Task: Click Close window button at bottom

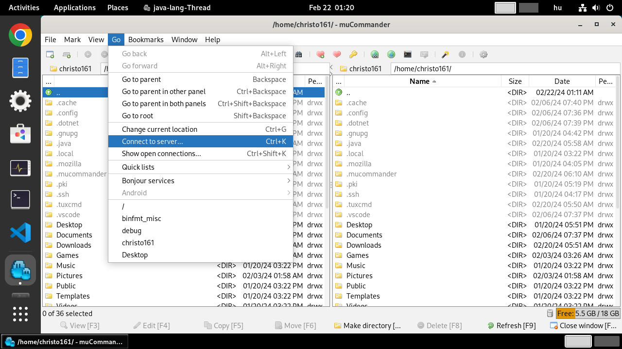Action: (x=583, y=326)
